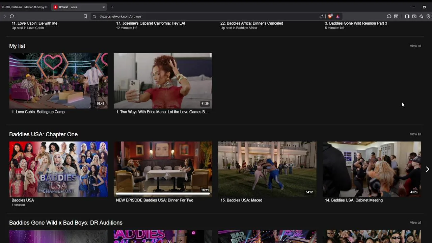This screenshot has width=432, height=243.
Task: Toggle the browser sidebar panel icon
Action: [x=407, y=16]
